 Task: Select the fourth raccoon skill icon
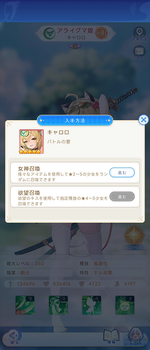(125, 305)
